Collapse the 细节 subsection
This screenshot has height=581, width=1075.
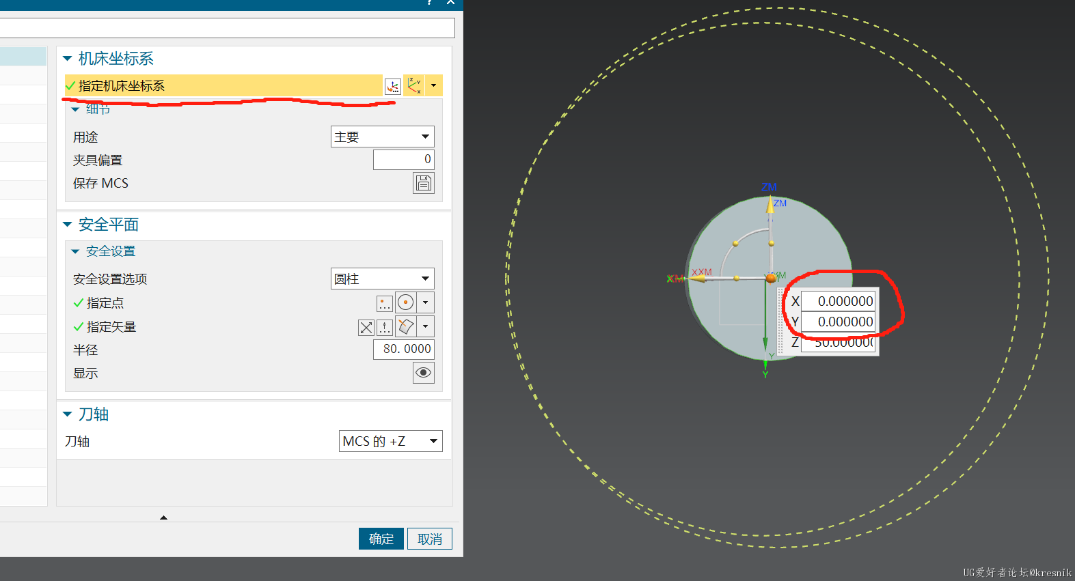click(75, 109)
